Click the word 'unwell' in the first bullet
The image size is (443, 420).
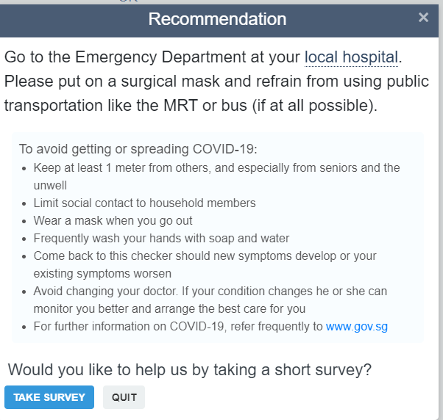[x=50, y=186]
